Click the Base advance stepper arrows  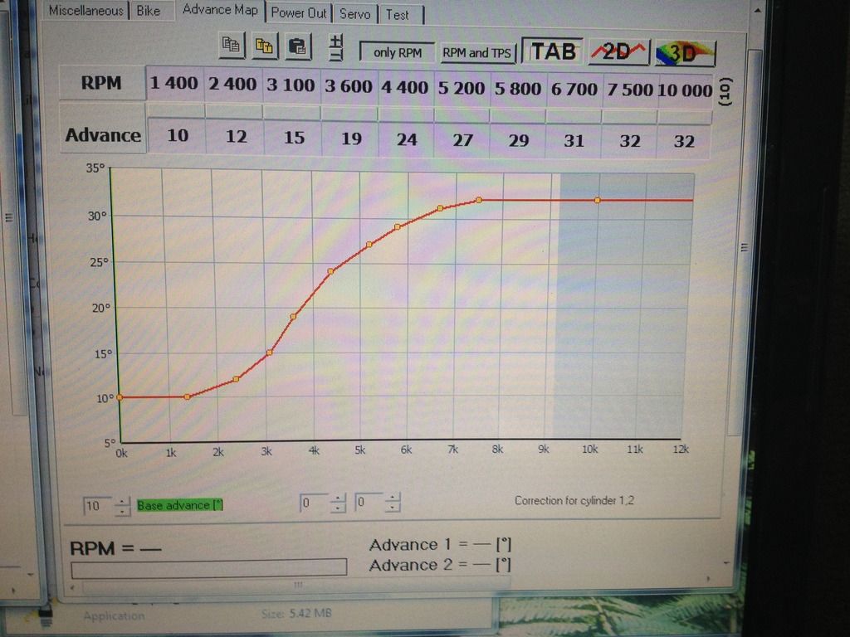122,504
